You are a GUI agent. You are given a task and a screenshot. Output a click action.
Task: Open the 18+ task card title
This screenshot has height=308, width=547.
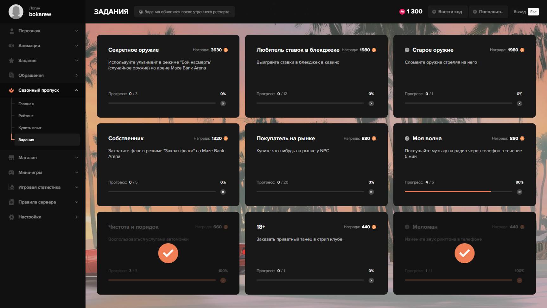point(261,227)
